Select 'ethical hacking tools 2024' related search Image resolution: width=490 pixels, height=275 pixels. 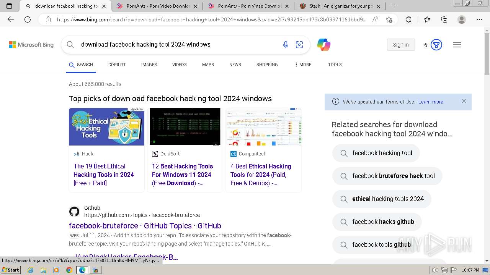tap(382, 199)
